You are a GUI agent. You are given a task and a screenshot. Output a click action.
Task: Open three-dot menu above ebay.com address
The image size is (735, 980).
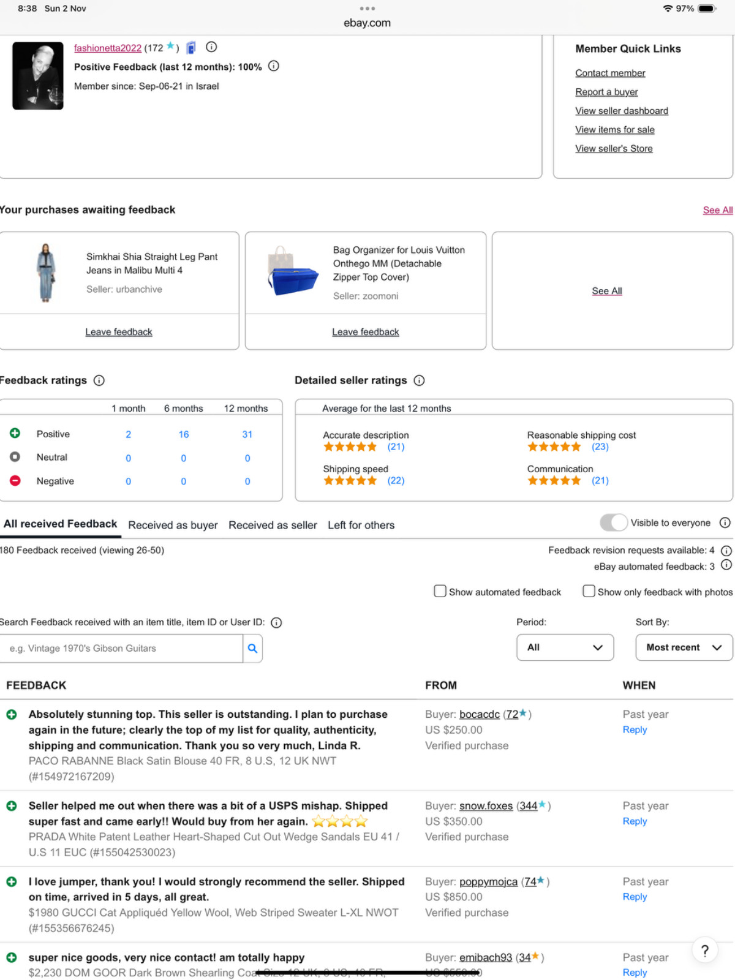tap(367, 9)
